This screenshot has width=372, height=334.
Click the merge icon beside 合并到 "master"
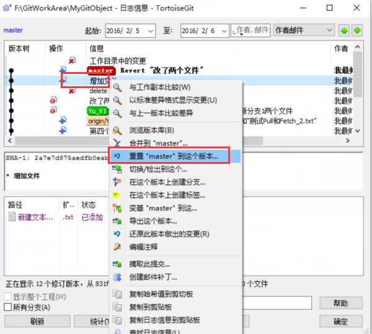pos(117,143)
